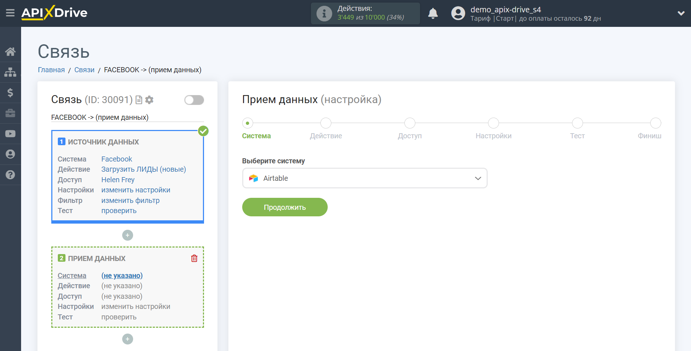Open the Home sidebar icon

[x=10, y=52]
